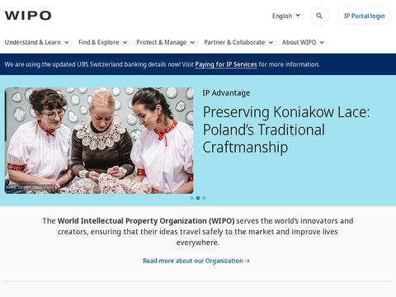Select the second carousel dot

pyautogui.click(x=198, y=198)
